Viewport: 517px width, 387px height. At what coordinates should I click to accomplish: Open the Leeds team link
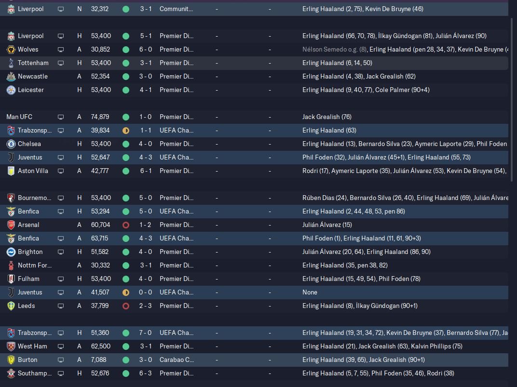tap(27, 306)
